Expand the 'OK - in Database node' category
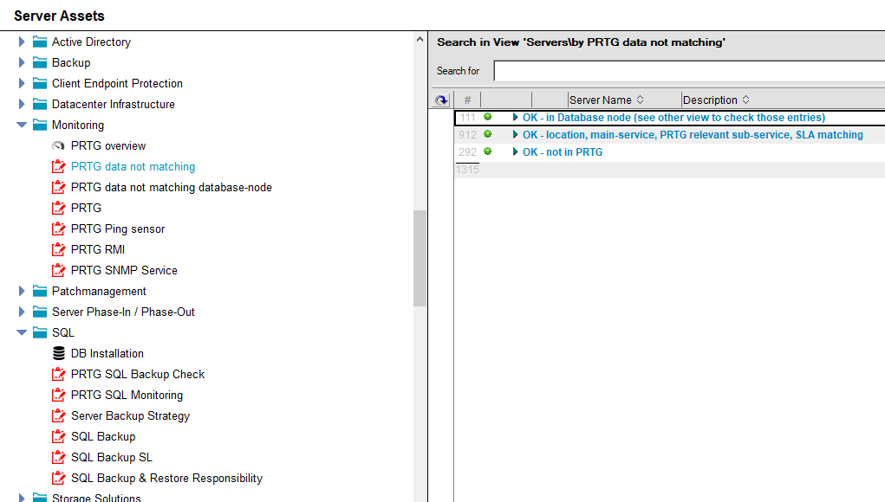The width and height of the screenshot is (885, 502). (515, 118)
